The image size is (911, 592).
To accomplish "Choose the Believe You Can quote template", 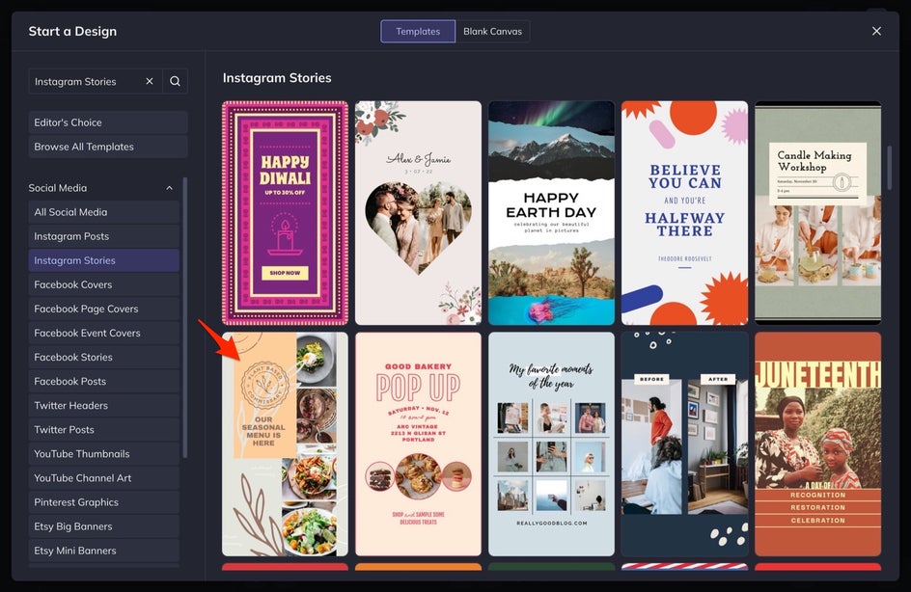I will (684, 213).
